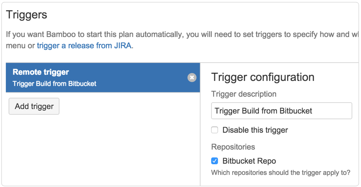
Task: Click the 'Trigger description' field label
Action: [244, 94]
